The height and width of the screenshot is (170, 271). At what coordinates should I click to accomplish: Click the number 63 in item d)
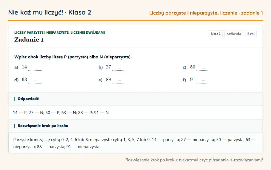click(24, 79)
